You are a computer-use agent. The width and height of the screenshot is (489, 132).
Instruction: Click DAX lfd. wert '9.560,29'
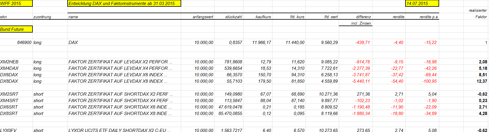(x=329, y=43)
